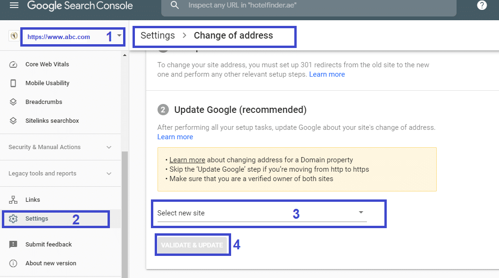Click the search magnifier icon
This screenshot has height=278, width=499.
[x=175, y=5]
